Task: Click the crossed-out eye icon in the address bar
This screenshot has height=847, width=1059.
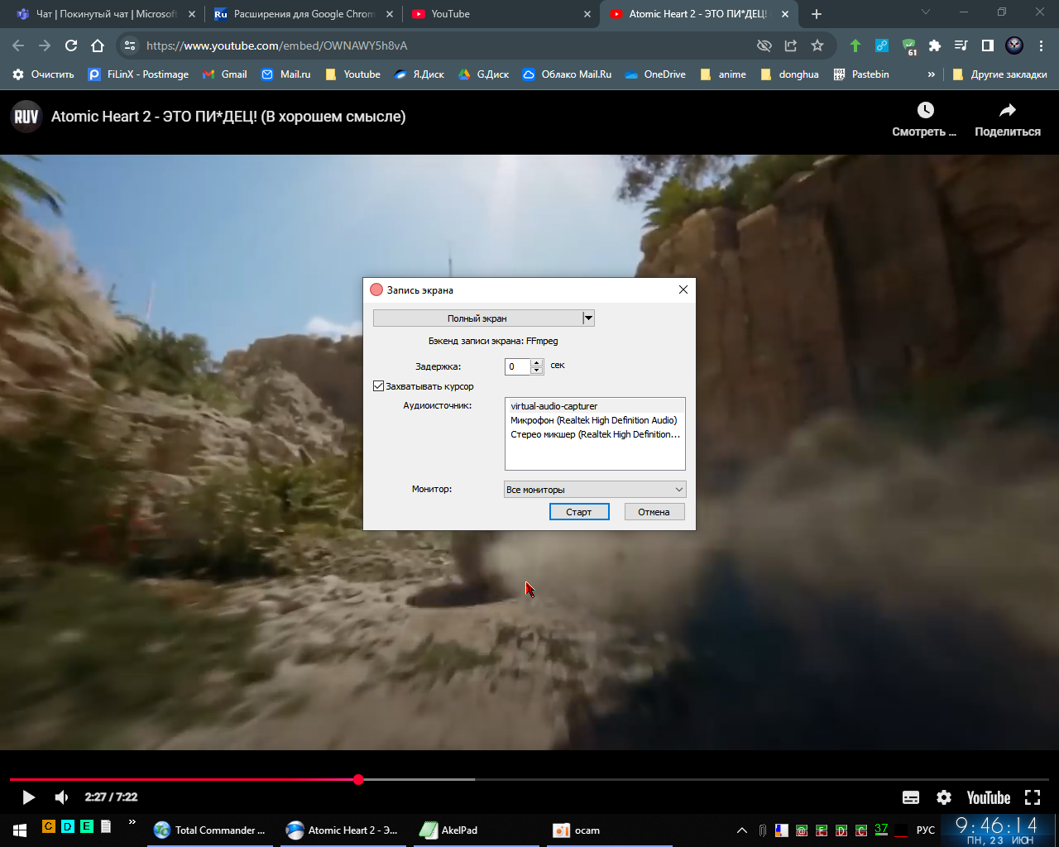Action: [764, 45]
